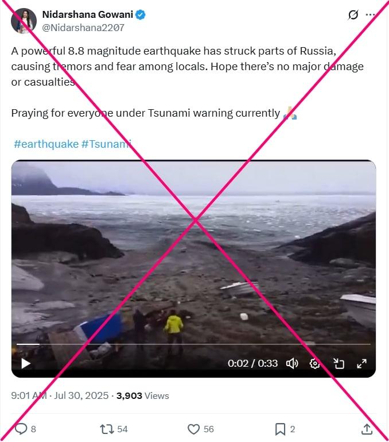This screenshot has width=389, height=442.
Task: Open the @Nidarshana2207 handle link
Action: (x=83, y=28)
